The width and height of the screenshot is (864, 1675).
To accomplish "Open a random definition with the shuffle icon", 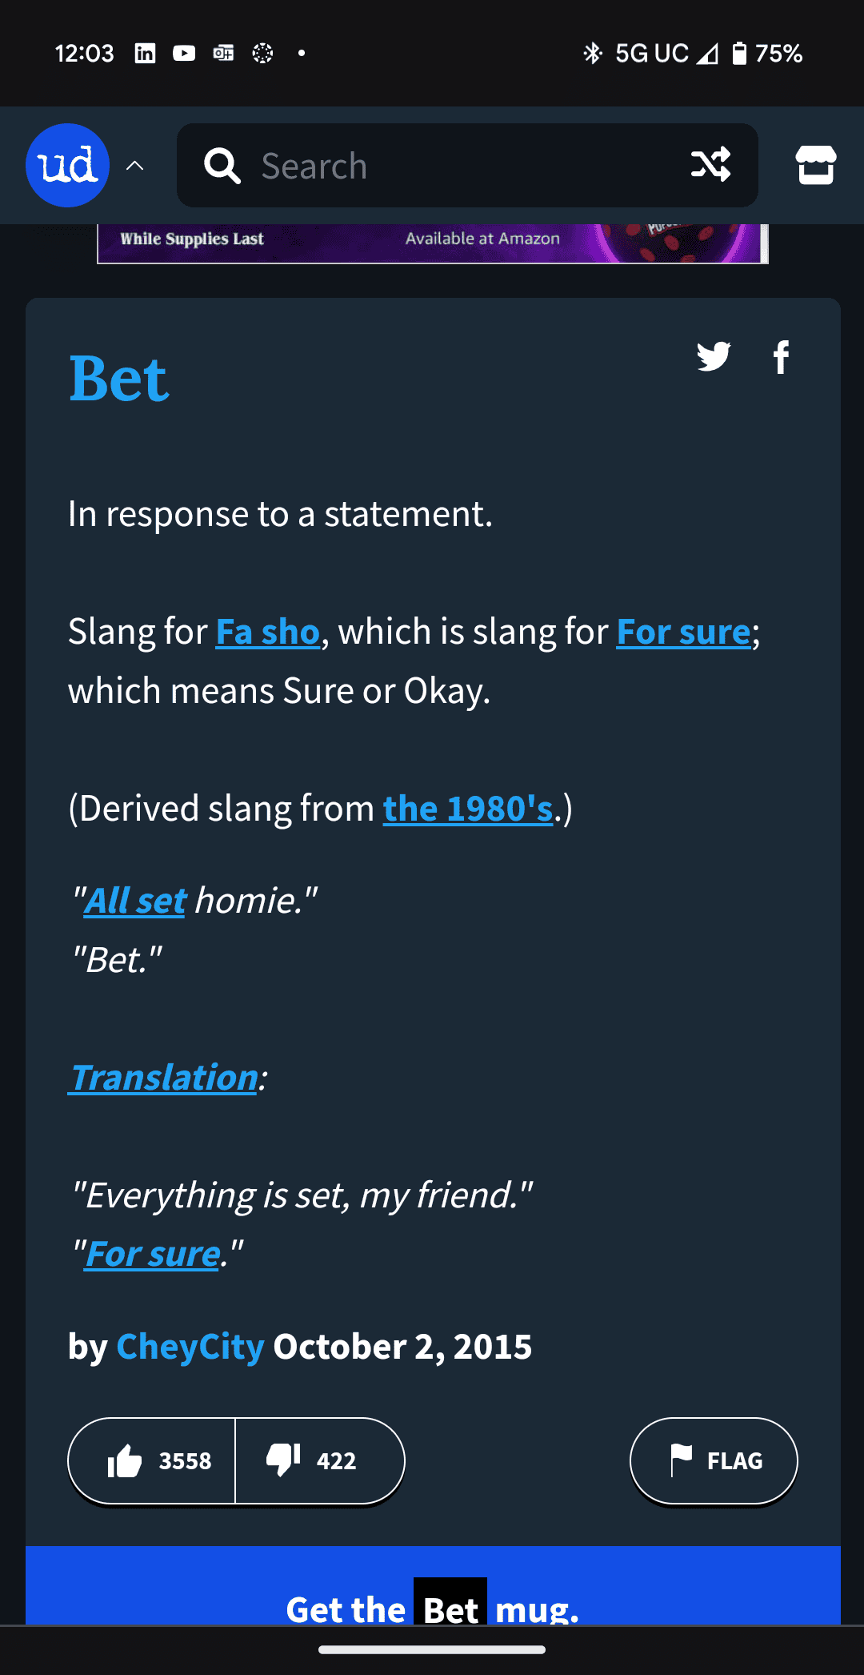I will click(710, 166).
